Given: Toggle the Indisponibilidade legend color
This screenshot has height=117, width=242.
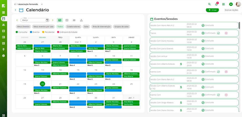Looking at the screenshot, I should [58, 32].
